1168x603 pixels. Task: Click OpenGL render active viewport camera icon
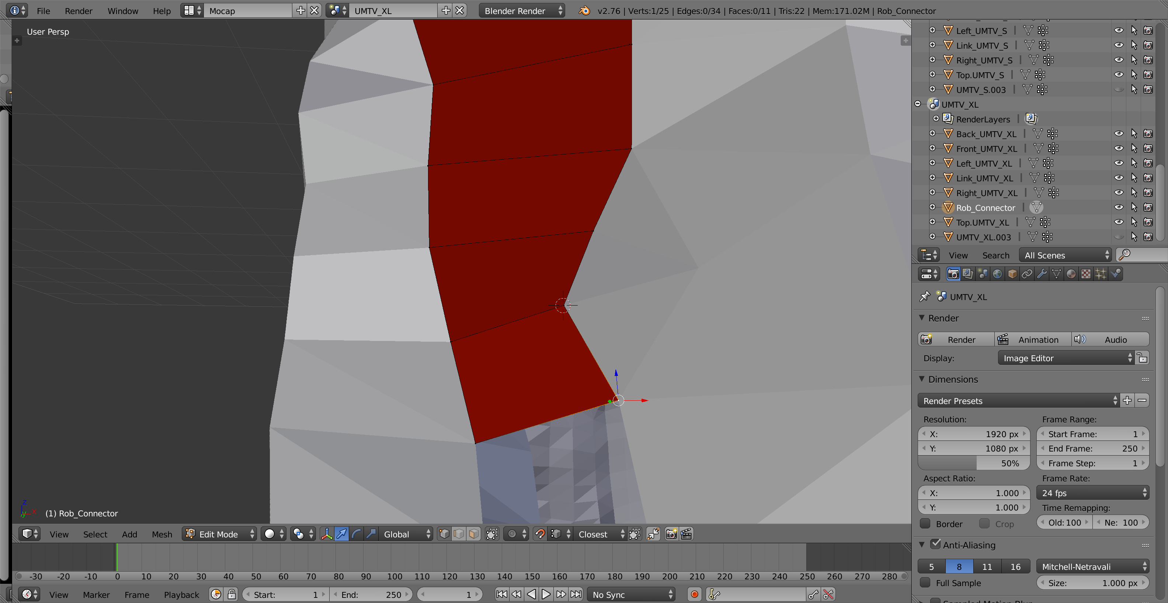coord(671,534)
